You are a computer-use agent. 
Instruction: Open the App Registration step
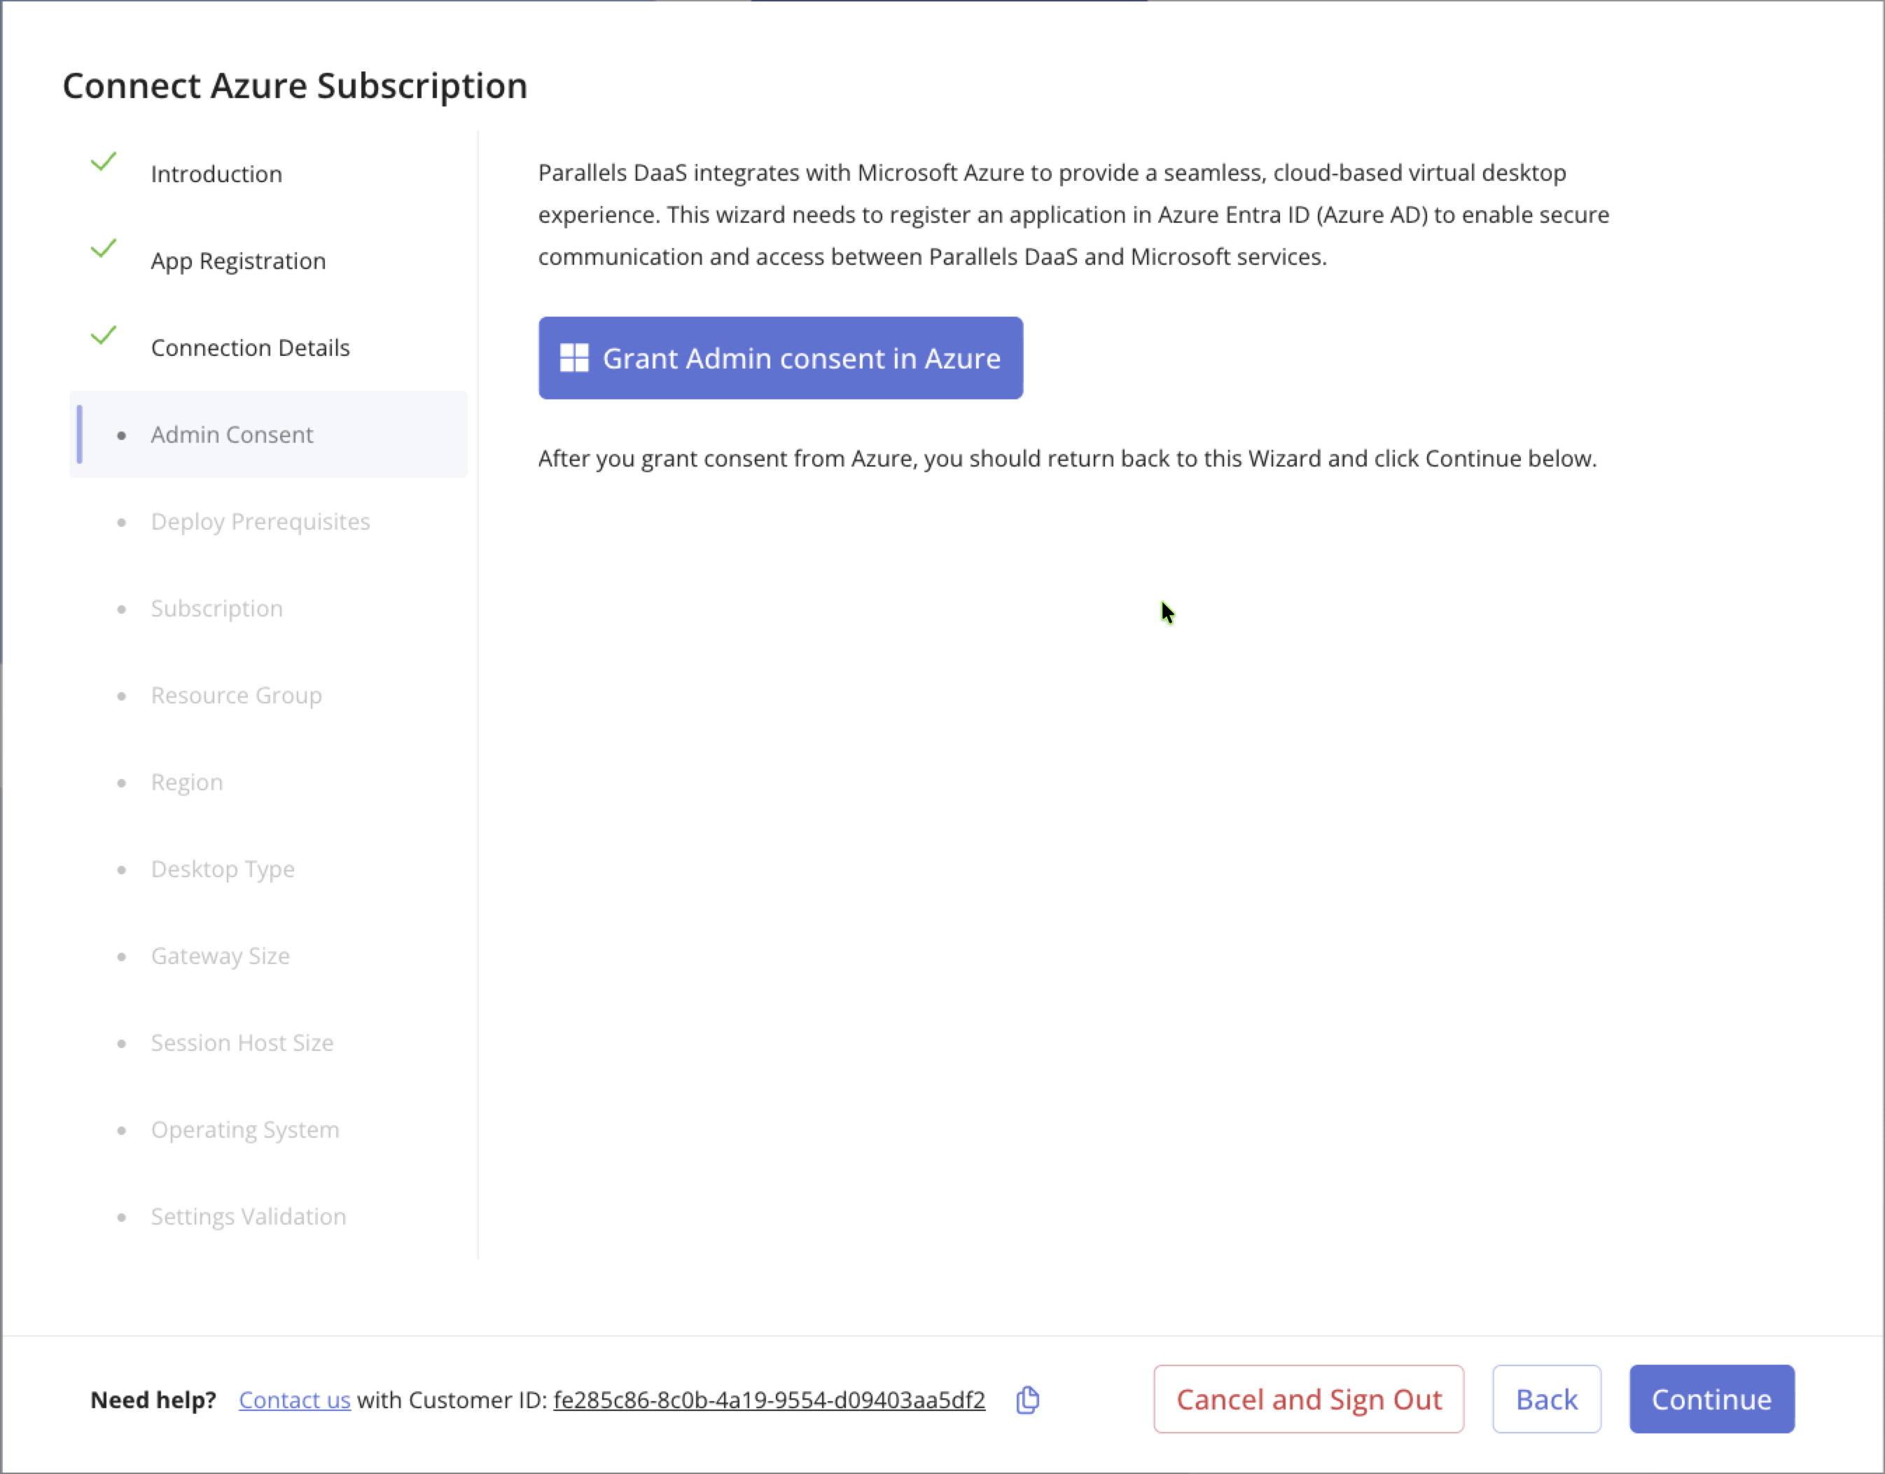(x=238, y=261)
